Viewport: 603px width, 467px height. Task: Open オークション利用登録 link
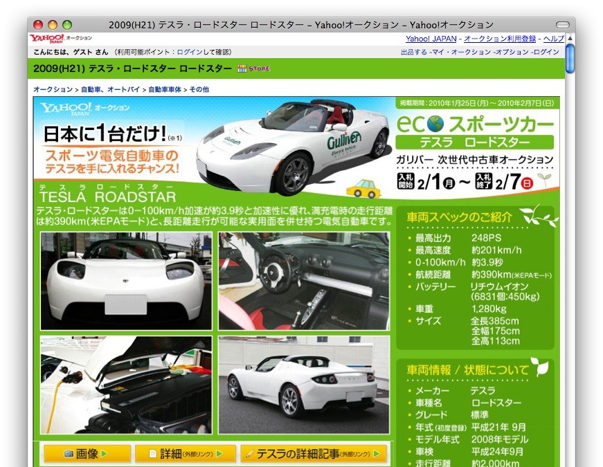coord(500,39)
